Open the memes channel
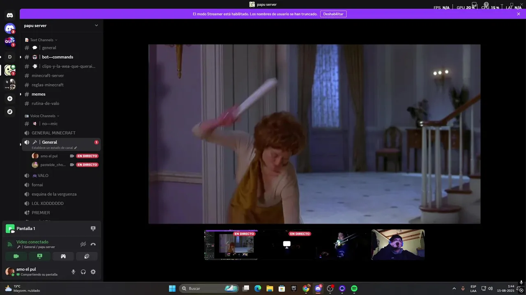The image size is (526, 295). click(61, 94)
